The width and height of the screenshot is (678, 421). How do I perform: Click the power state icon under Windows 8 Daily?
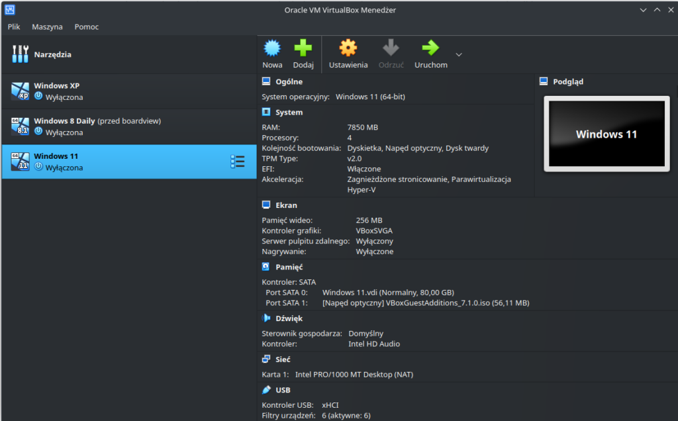[38, 131]
